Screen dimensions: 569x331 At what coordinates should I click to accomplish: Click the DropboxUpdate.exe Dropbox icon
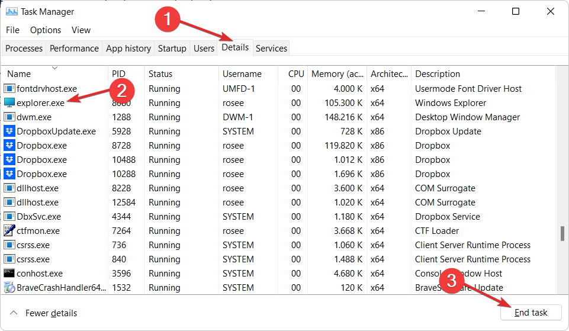coord(9,131)
